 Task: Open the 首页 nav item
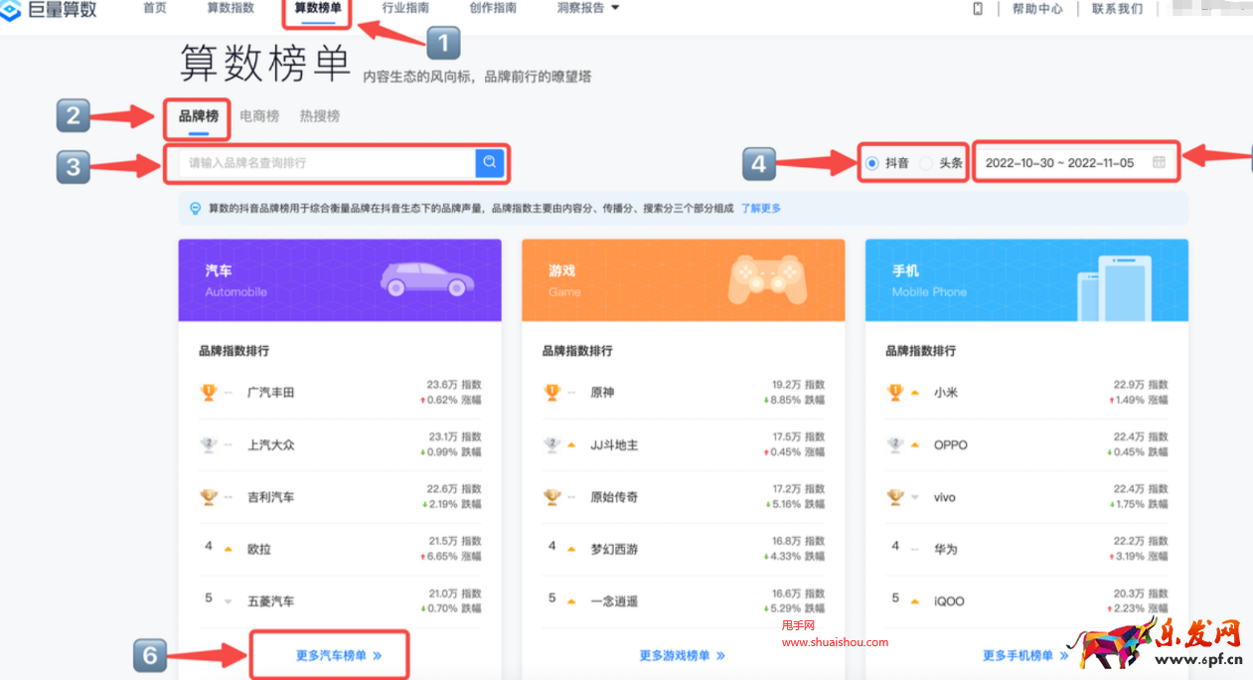pyautogui.click(x=155, y=8)
